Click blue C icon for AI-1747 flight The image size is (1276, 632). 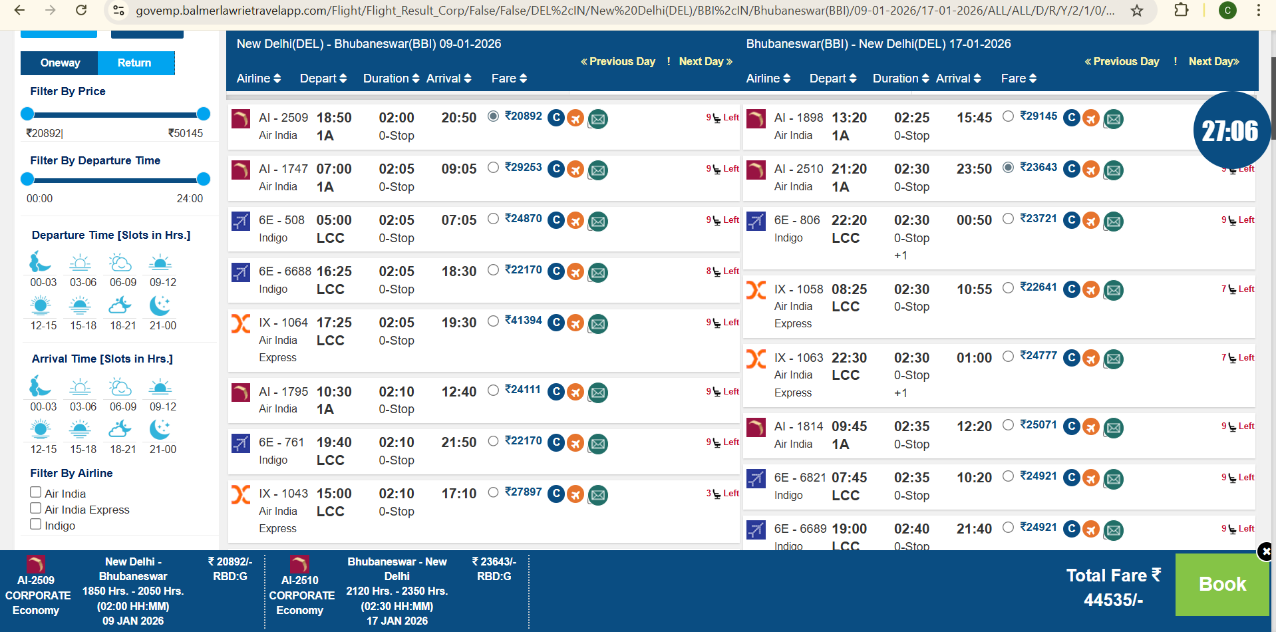556,170
